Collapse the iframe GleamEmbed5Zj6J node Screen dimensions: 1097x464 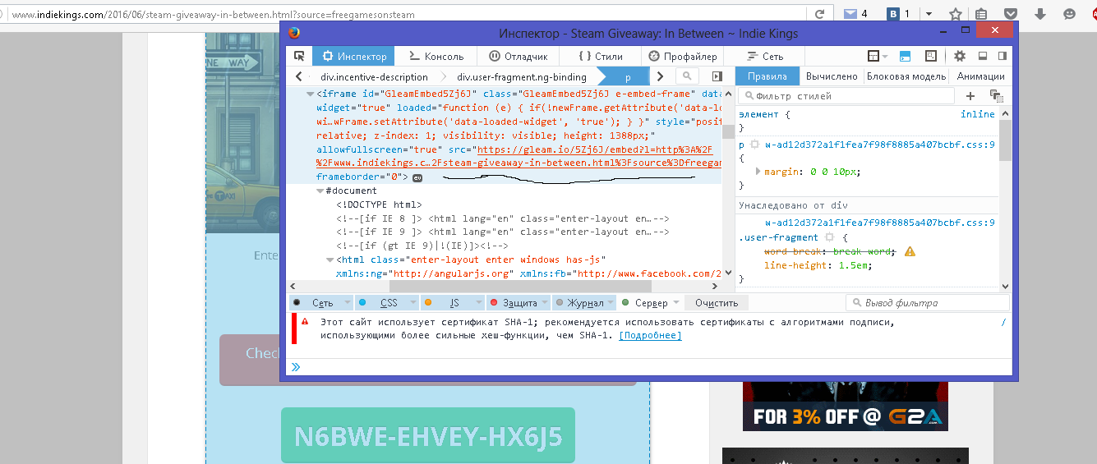coord(310,94)
